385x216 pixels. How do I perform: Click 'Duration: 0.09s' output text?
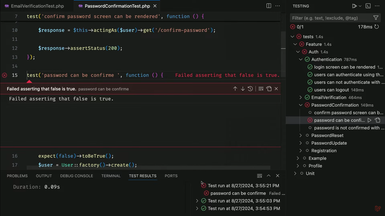[36, 187]
